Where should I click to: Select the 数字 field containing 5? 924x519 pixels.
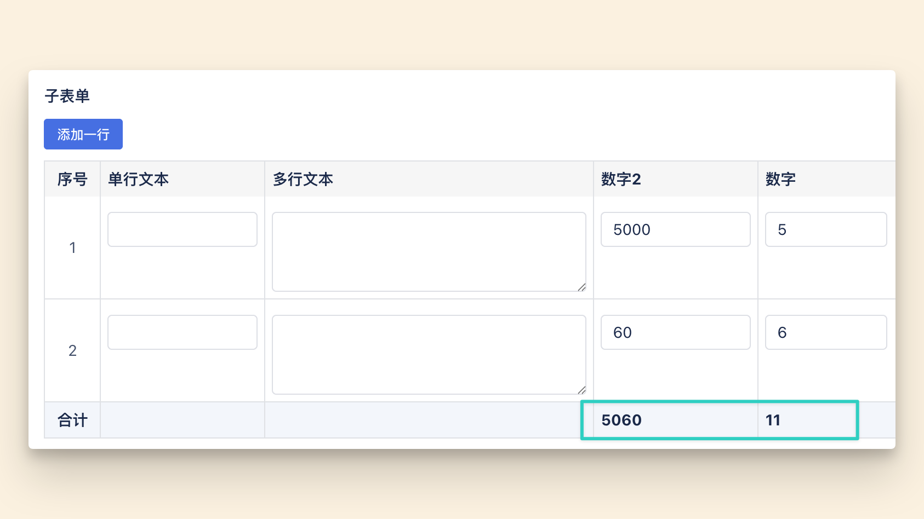[825, 229]
